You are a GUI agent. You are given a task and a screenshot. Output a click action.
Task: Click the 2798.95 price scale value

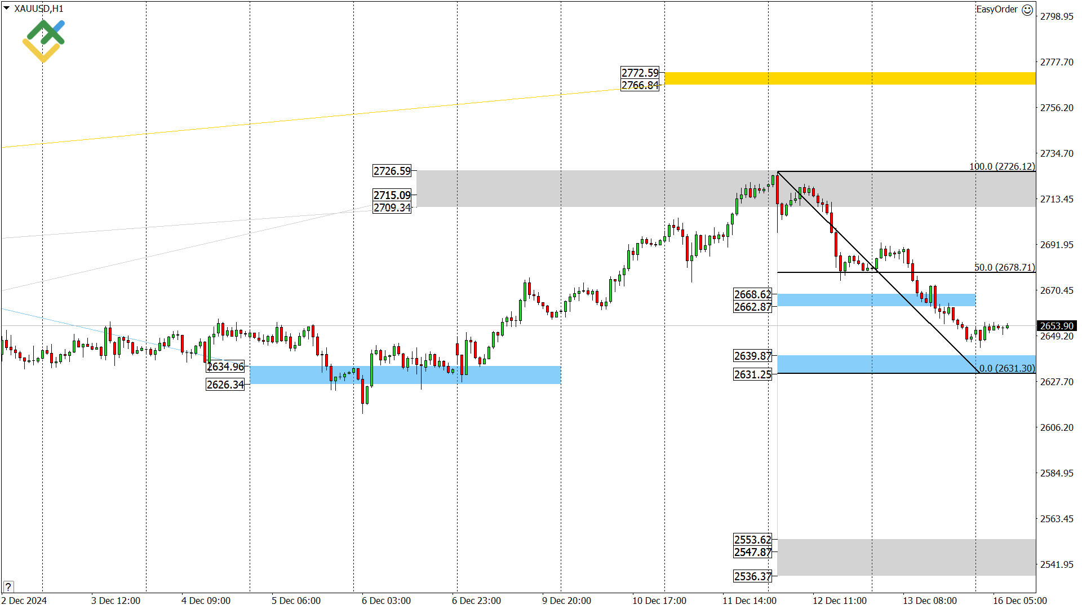[1057, 16]
